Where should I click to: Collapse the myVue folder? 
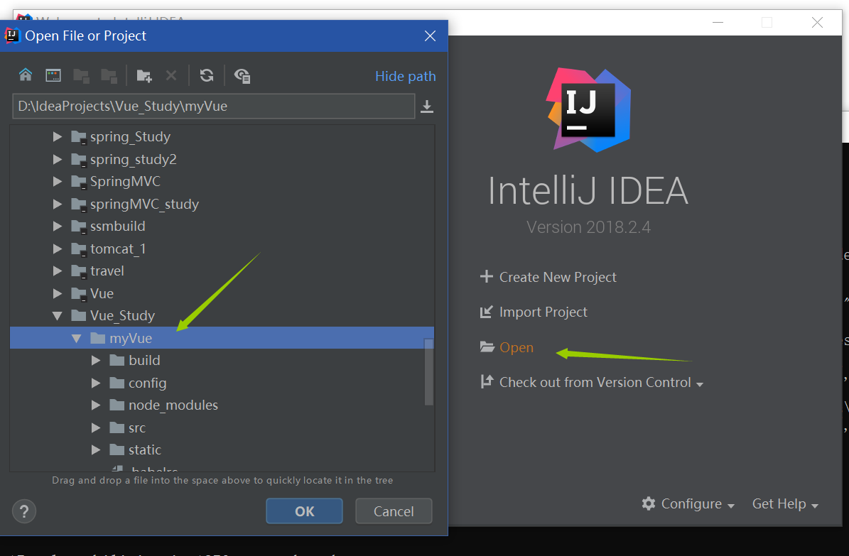click(76, 339)
